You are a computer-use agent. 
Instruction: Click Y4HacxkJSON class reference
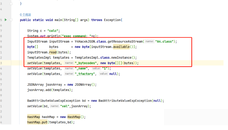coord(85,41)
